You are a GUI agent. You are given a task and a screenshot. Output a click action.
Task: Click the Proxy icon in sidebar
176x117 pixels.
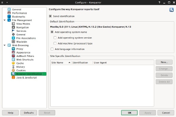click(x=13, y=49)
